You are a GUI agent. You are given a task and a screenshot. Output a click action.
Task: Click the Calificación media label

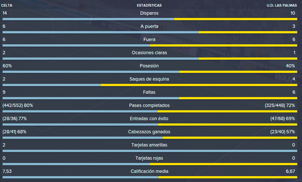pyautogui.click(x=149, y=171)
